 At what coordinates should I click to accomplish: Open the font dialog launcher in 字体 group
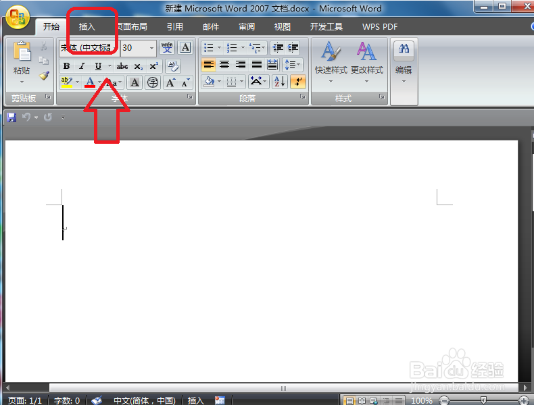[x=190, y=97]
